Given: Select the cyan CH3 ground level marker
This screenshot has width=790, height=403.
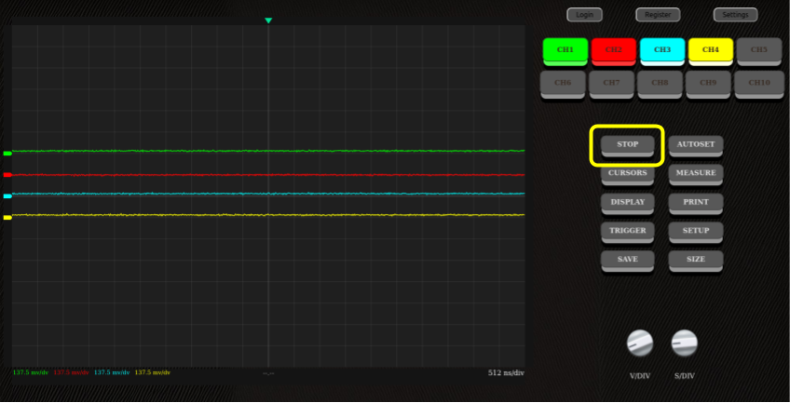Looking at the screenshot, I should pos(7,196).
